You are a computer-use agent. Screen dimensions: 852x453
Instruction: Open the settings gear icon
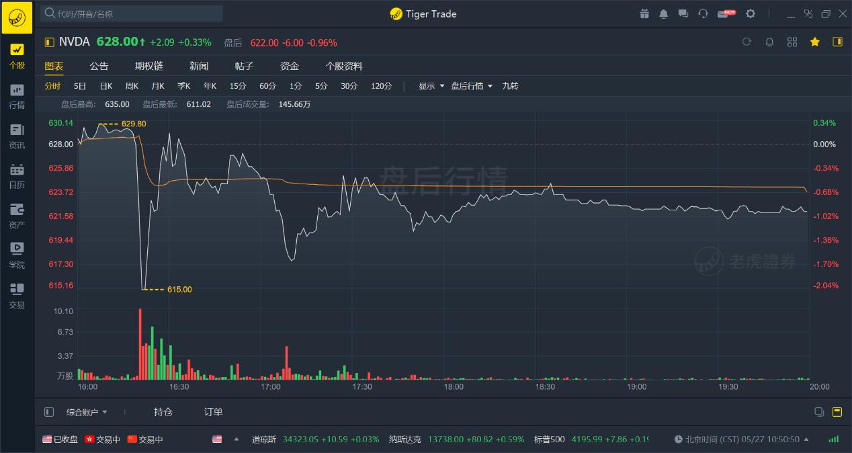[751, 13]
